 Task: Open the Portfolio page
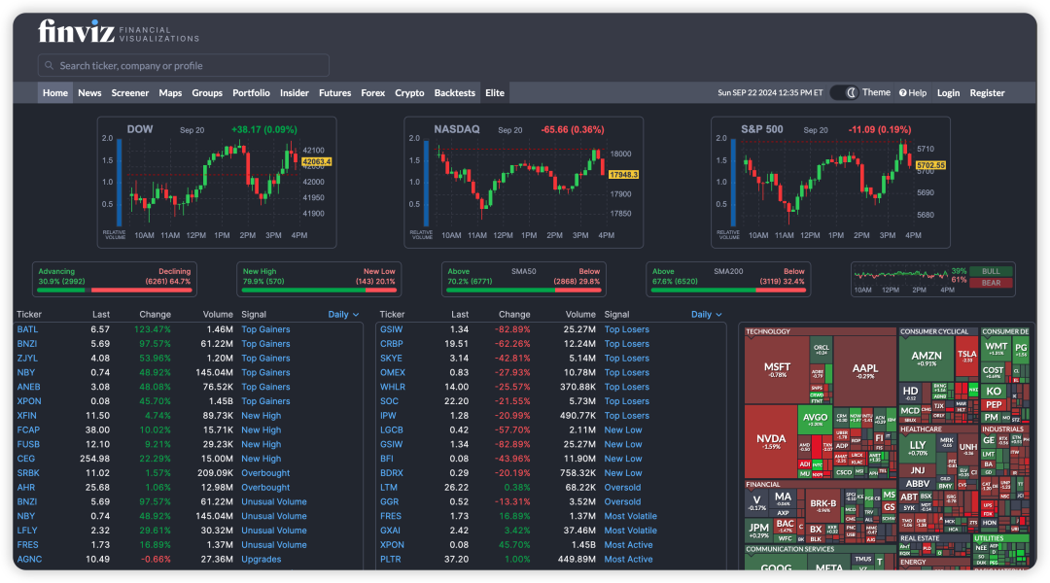click(251, 93)
